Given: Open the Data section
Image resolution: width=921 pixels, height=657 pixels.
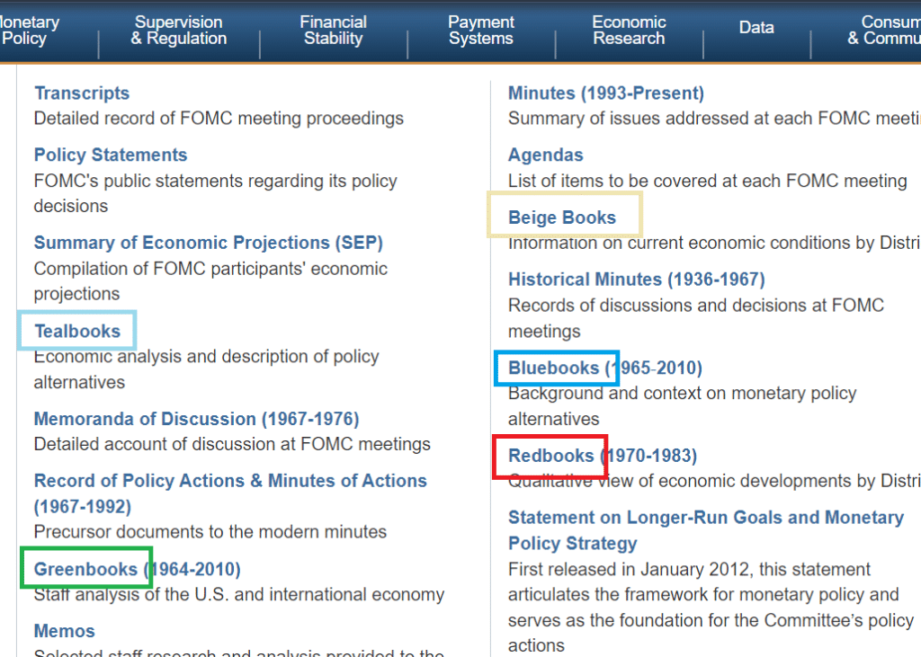Looking at the screenshot, I should [756, 27].
